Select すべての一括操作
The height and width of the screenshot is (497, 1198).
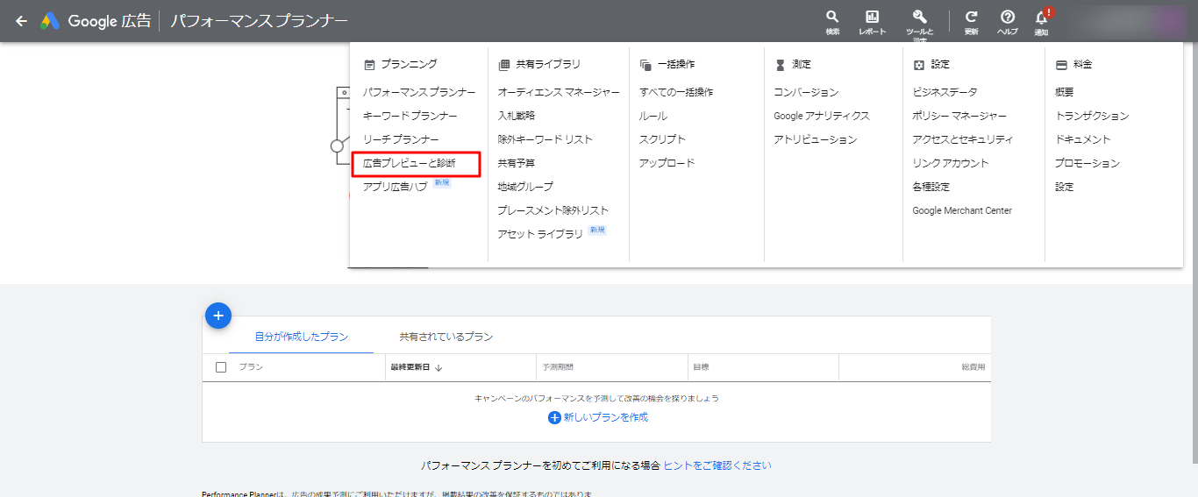point(676,92)
